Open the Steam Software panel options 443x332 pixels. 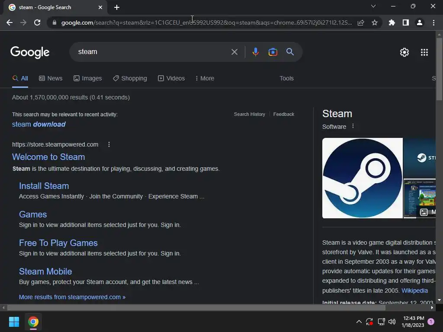[353, 126]
